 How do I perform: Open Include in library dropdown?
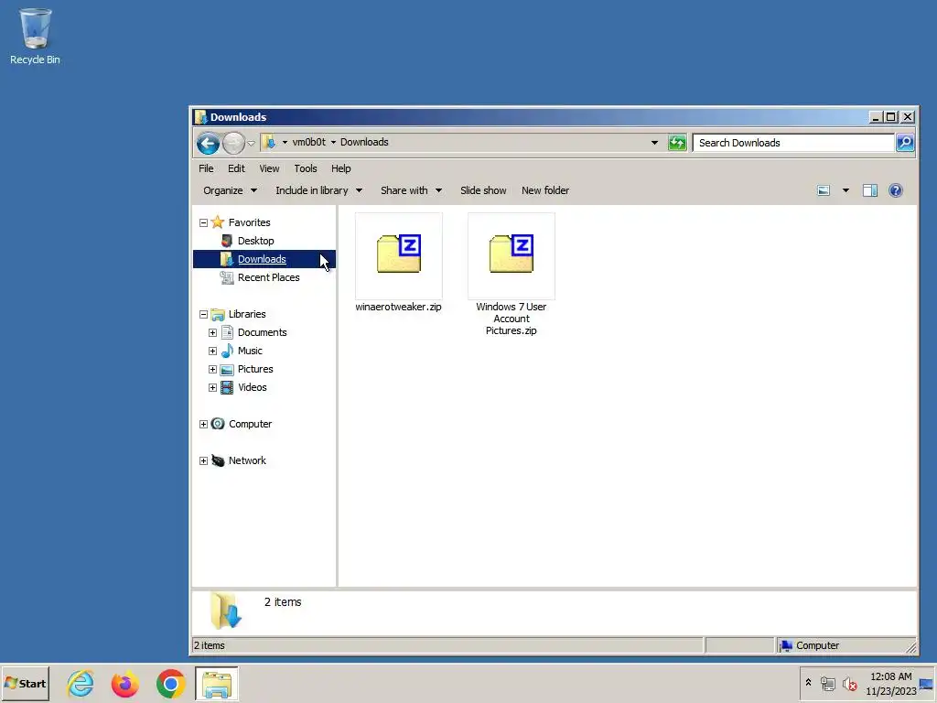pyautogui.click(x=318, y=190)
